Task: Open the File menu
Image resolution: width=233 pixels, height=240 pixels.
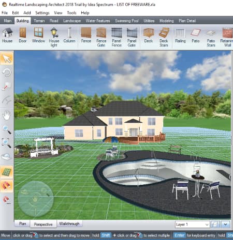Action: [x=5, y=13]
